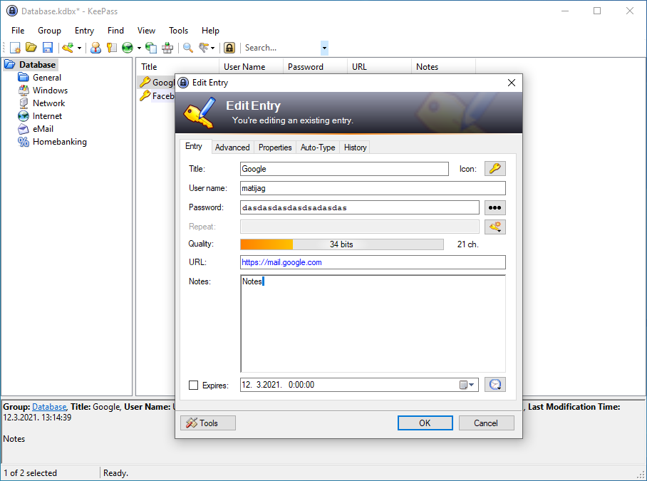Select the Entry tab
The image size is (647, 481).
coord(194,146)
